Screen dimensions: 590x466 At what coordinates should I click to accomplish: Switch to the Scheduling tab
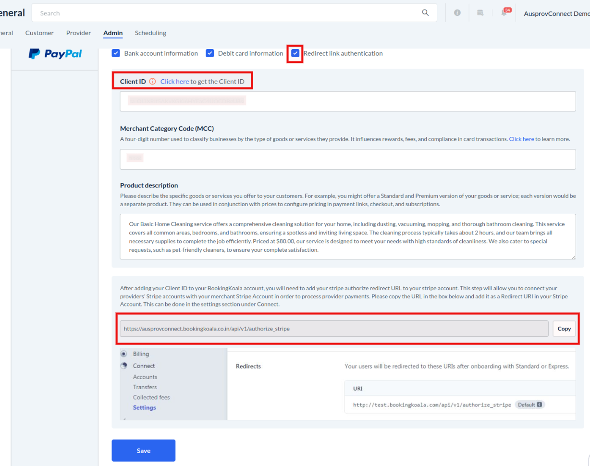point(150,33)
